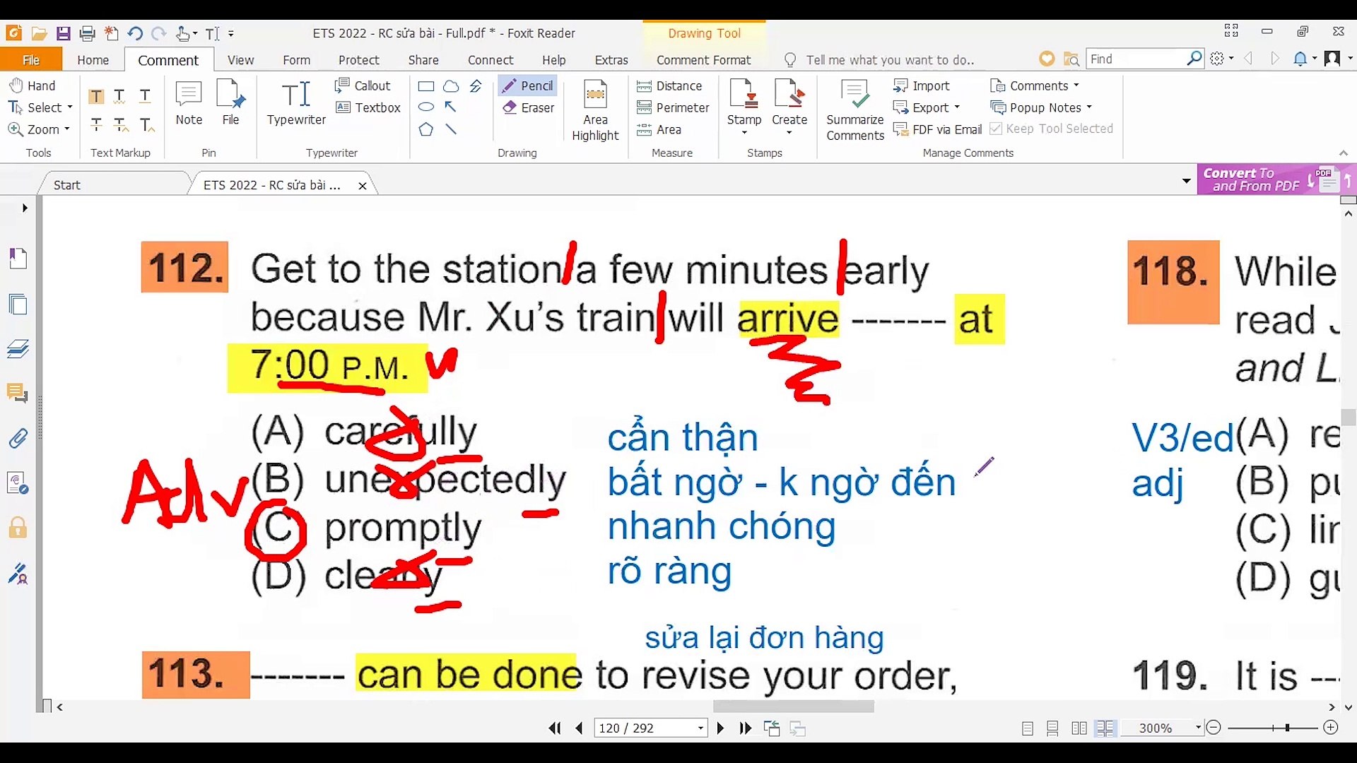Switch to the Start document tab
The height and width of the screenshot is (763, 1357).
click(67, 185)
